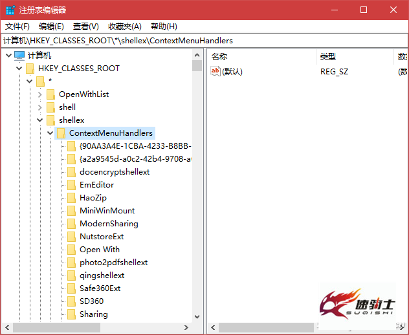The image size is (409, 335).
Task: Click the tree pane vertical scrollbar down arrow
Action: pyautogui.click(x=197, y=317)
